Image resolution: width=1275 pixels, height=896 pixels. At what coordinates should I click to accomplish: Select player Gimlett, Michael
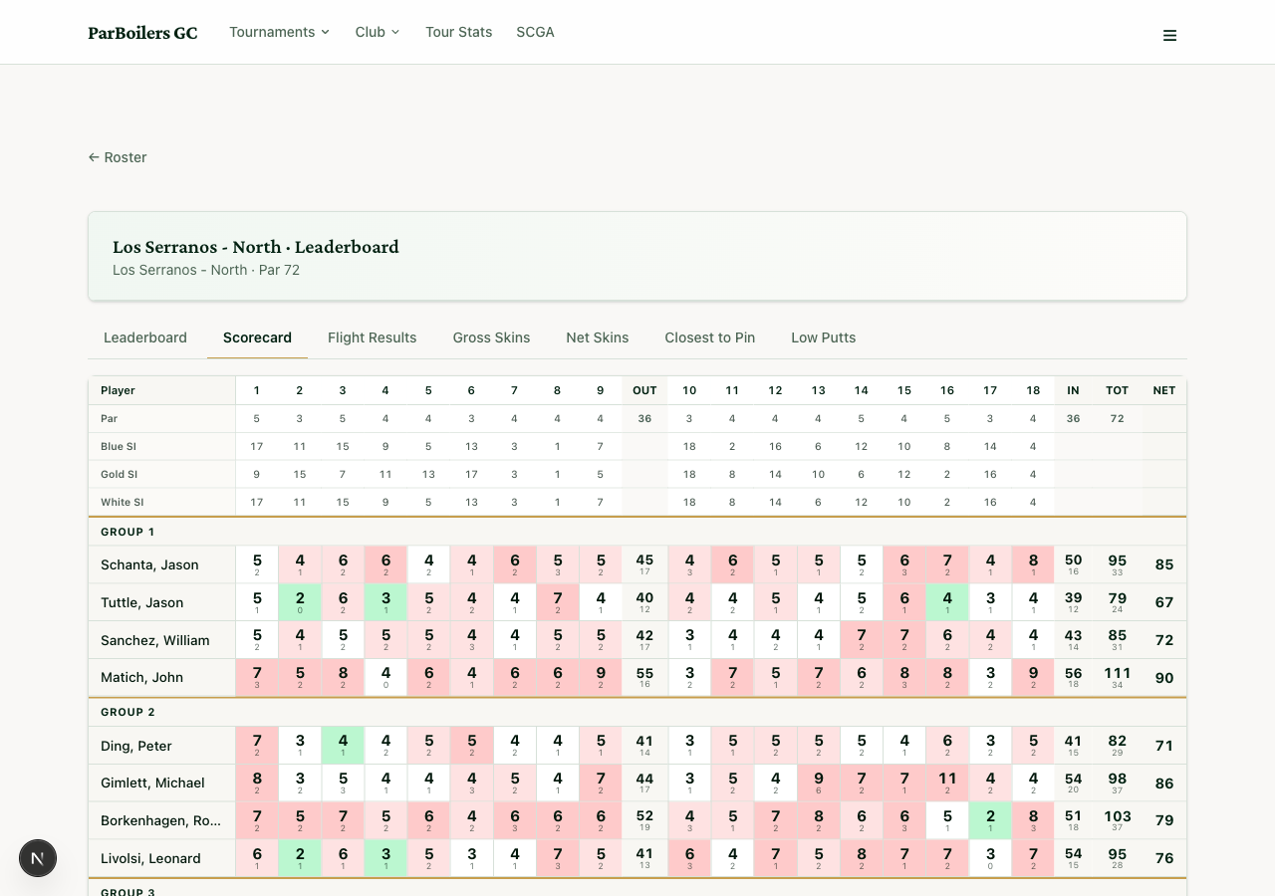coord(152,783)
